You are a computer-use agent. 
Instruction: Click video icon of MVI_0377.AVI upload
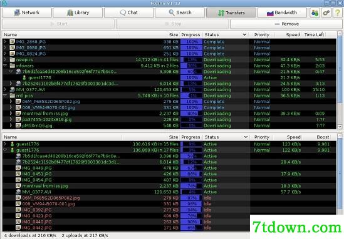pyautogui.click(x=18, y=192)
